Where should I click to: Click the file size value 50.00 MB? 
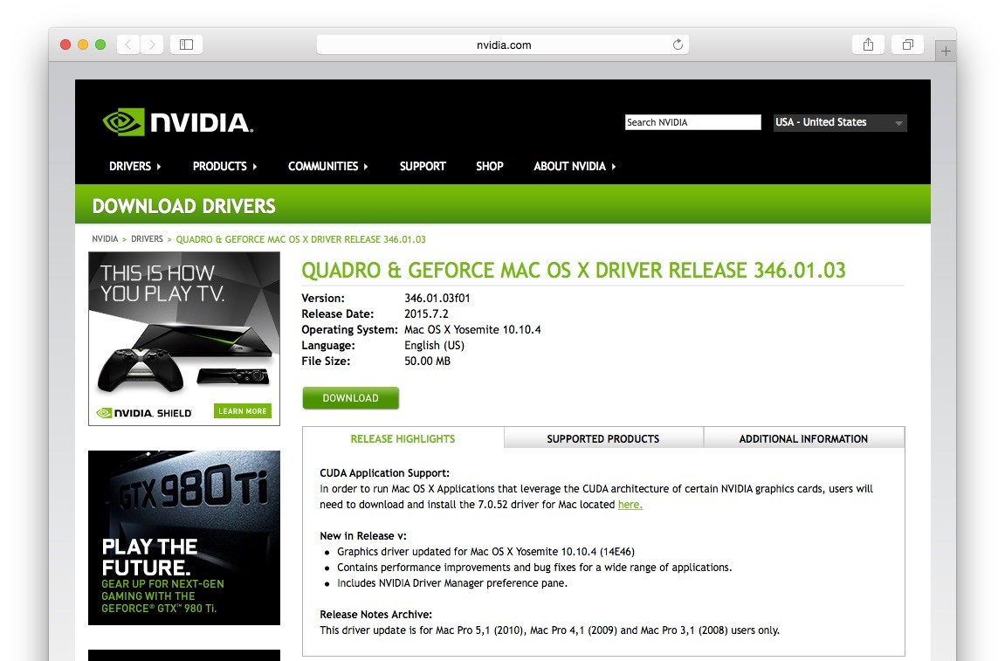point(428,361)
